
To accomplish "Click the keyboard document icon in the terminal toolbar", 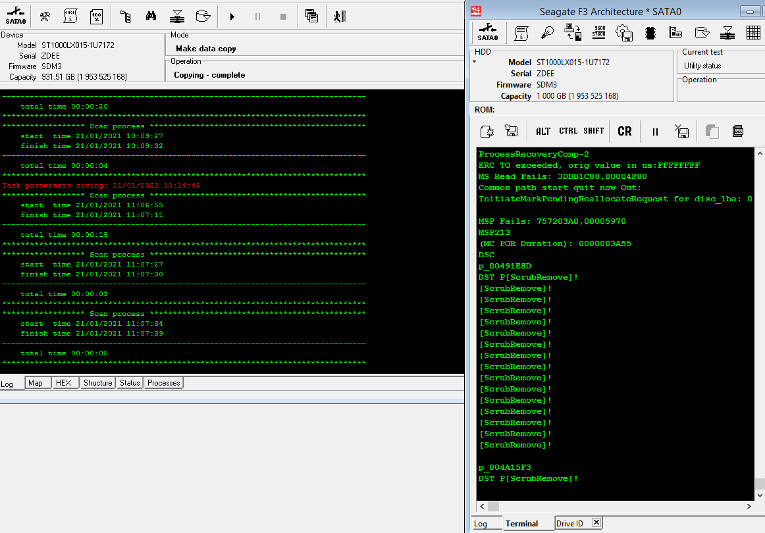I will pyautogui.click(x=738, y=131).
